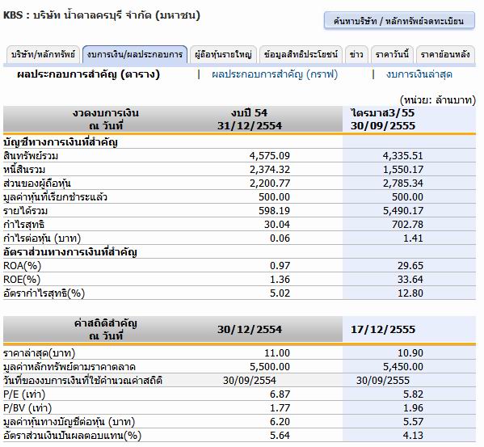This screenshot has height=447, width=484.
Task: Click the P/E (เท่า) row label
Action: coord(24,394)
